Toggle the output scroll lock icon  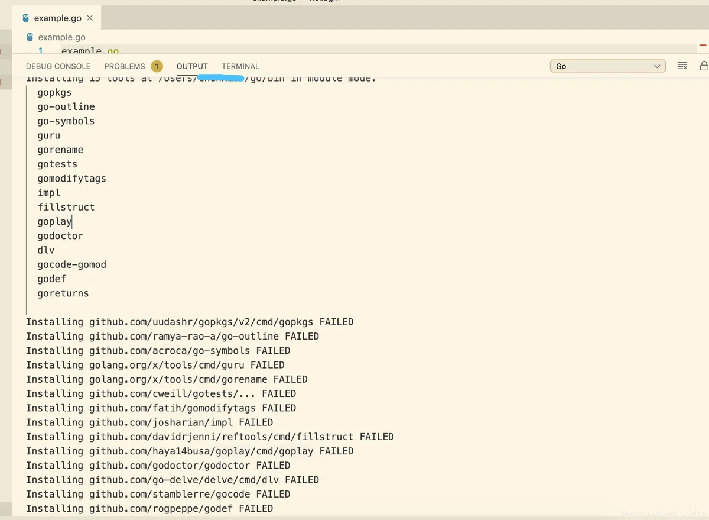click(704, 66)
